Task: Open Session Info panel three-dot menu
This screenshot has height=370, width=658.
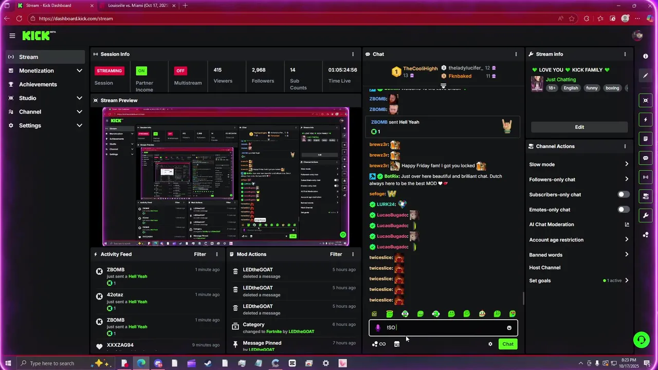Action: tap(353, 54)
